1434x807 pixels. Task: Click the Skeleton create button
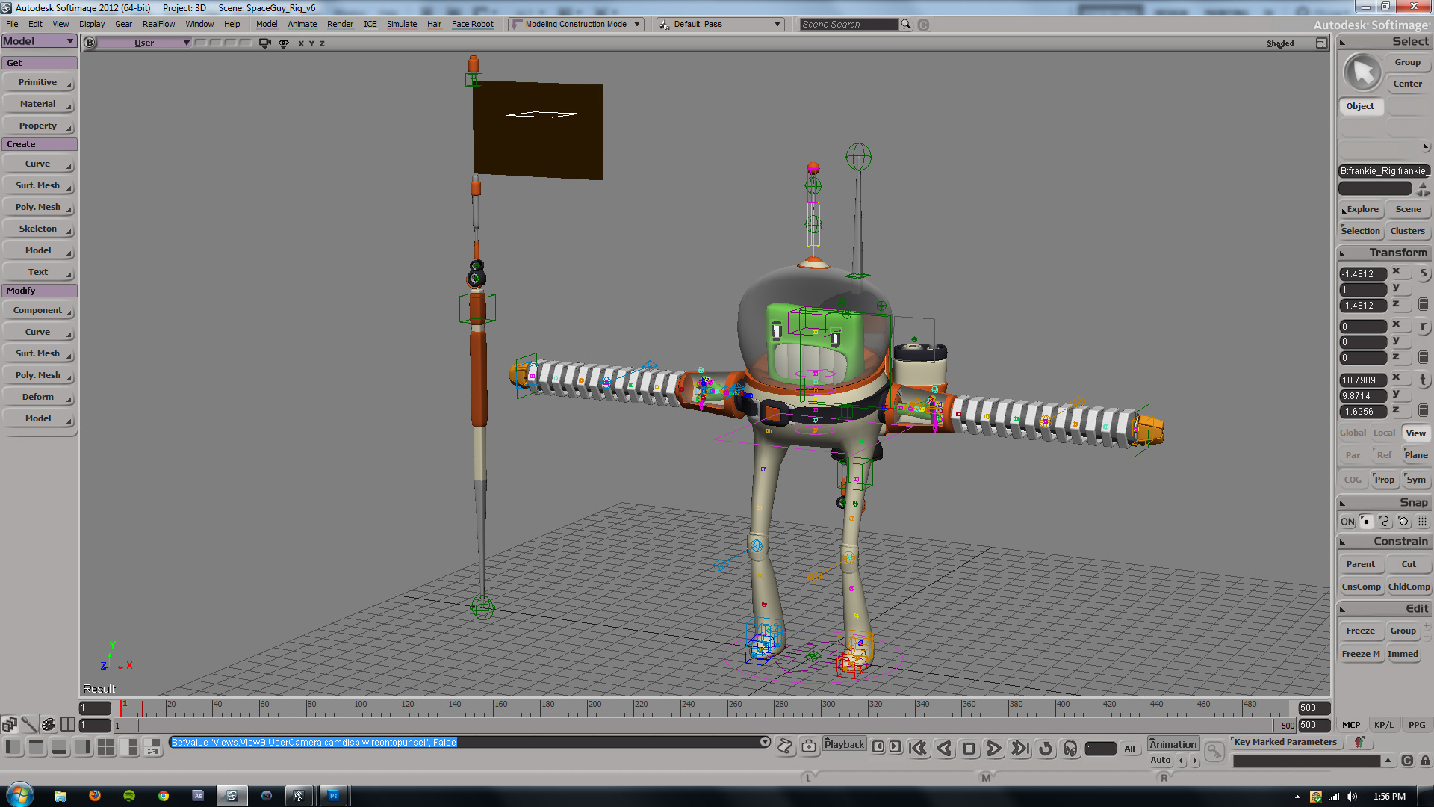[x=38, y=229]
